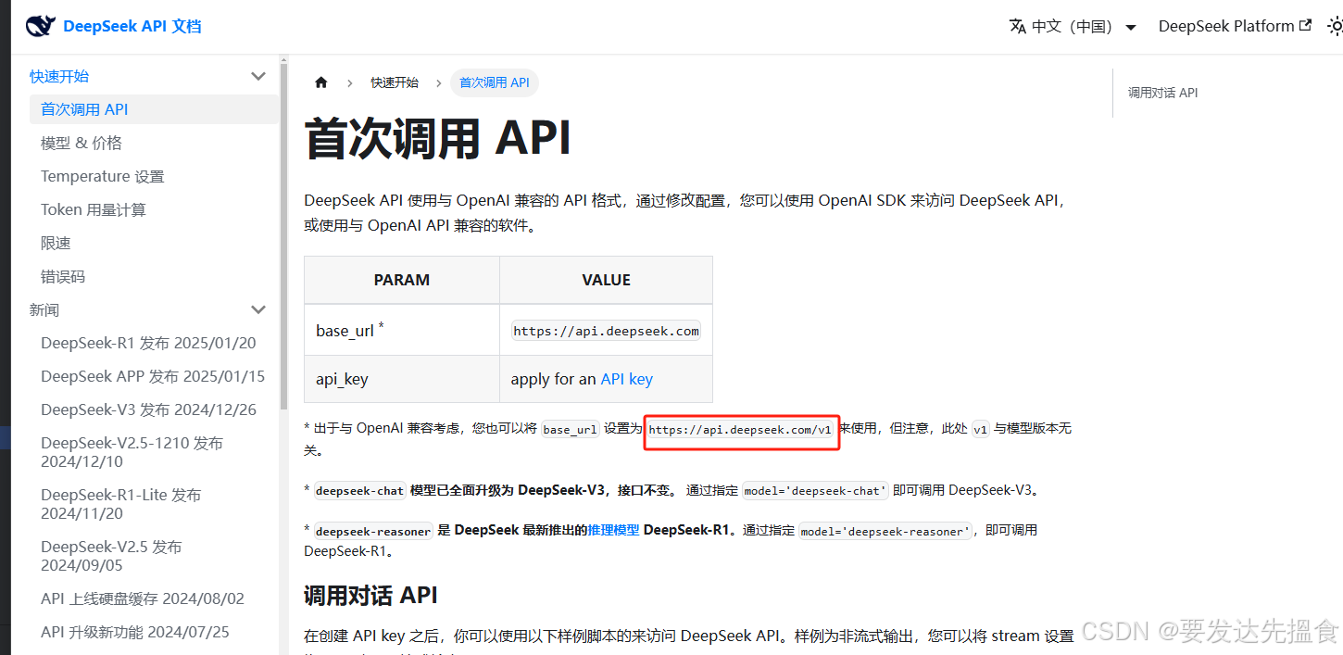
Task: Click the API key hyperlink in table
Action: (627, 379)
